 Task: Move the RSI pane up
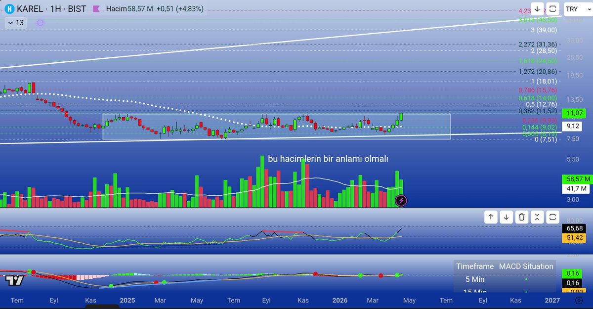point(491,217)
